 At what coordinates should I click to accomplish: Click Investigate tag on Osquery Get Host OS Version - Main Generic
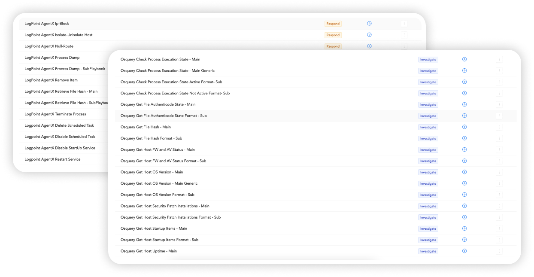pyautogui.click(x=428, y=183)
